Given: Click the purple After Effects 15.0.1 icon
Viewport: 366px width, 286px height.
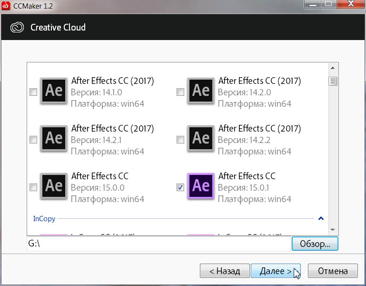Looking at the screenshot, I should tap(201, 186).
